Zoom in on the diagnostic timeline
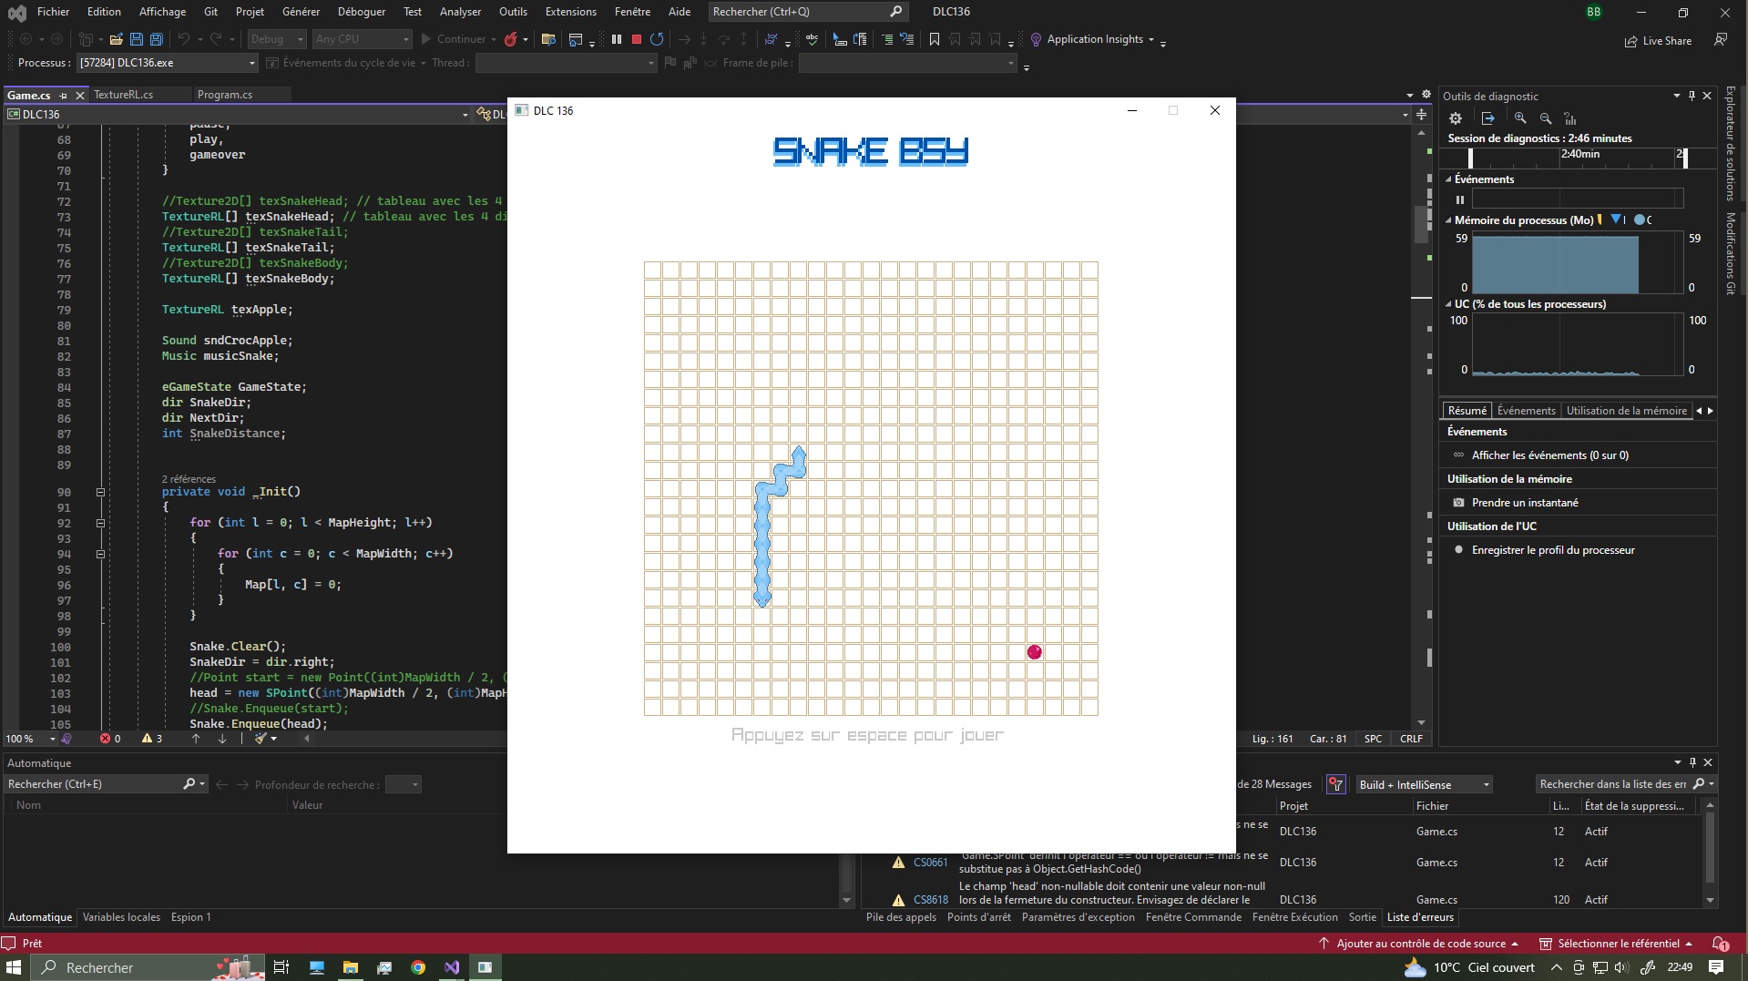Viewport: 1748px width, 981px height. click(1520, 118)
